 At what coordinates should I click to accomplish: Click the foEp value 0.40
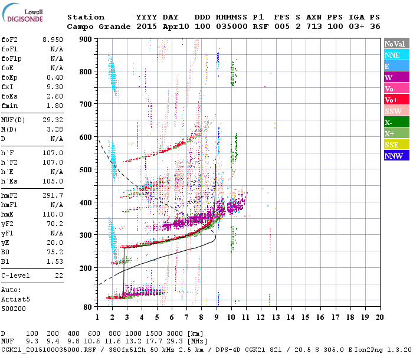(x=55, y=77)
